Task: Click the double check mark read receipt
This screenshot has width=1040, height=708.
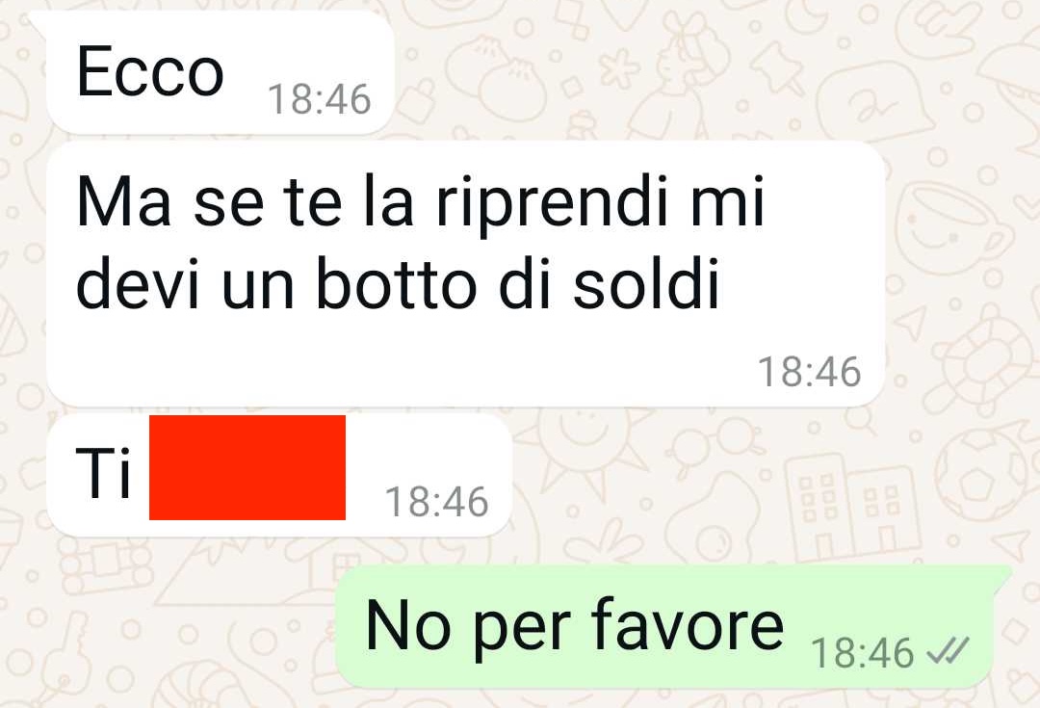Action: point(949,650)
